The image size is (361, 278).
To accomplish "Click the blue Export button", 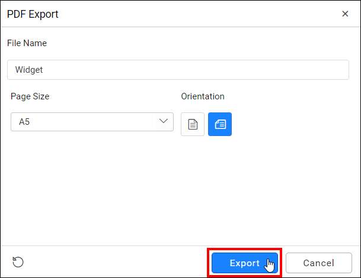I will click(245, 263).
